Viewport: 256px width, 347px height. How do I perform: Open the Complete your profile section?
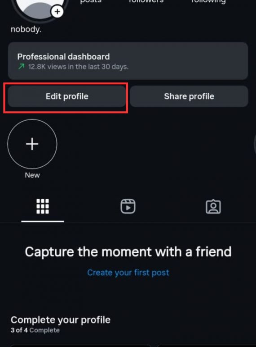61,320
